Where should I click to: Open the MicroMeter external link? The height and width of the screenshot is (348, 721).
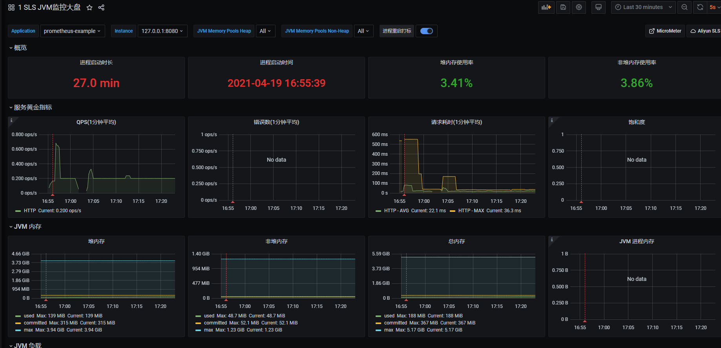665,31
